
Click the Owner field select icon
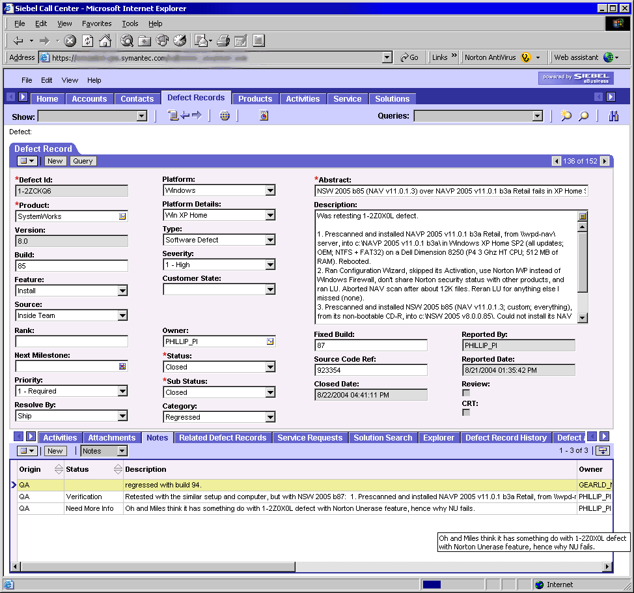click(270, 341)
